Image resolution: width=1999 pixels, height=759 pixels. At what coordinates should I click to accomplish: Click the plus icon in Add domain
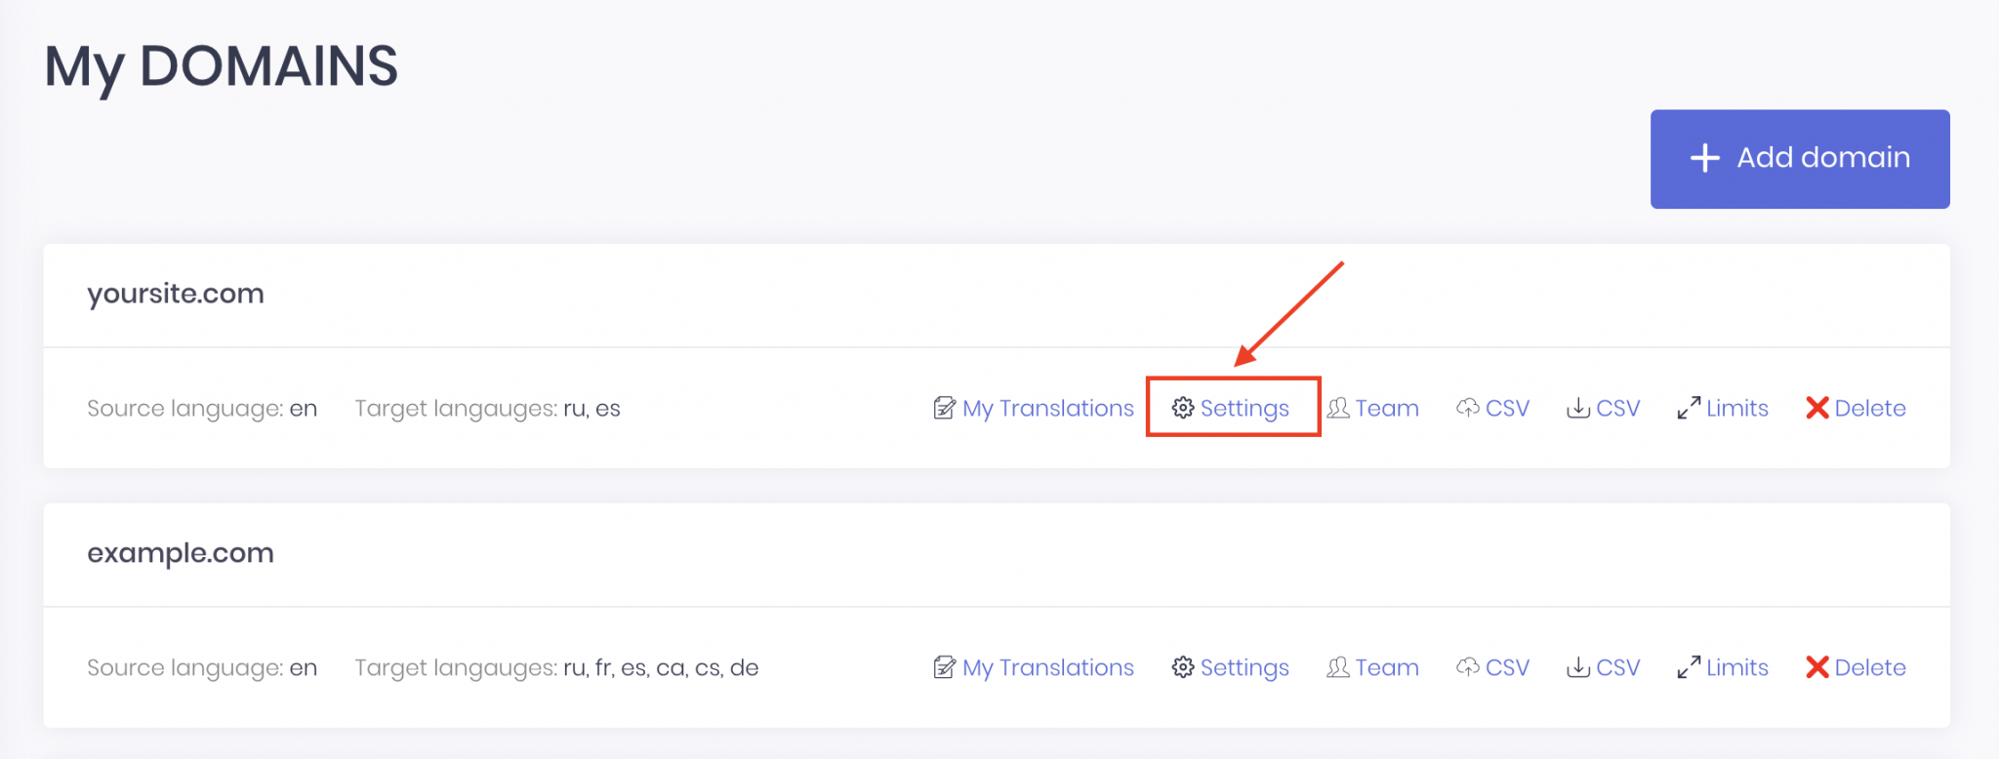pyautogui.click(x=1704, y=158)
